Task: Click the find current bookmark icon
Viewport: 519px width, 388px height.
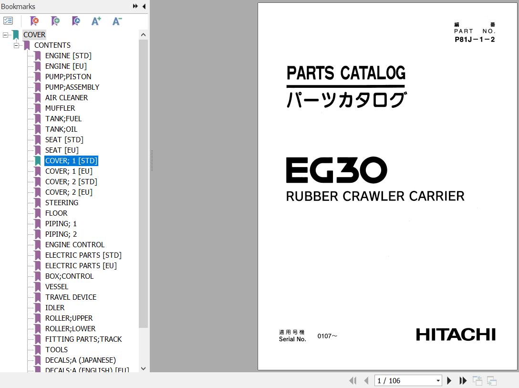Action: click(76, 21)
